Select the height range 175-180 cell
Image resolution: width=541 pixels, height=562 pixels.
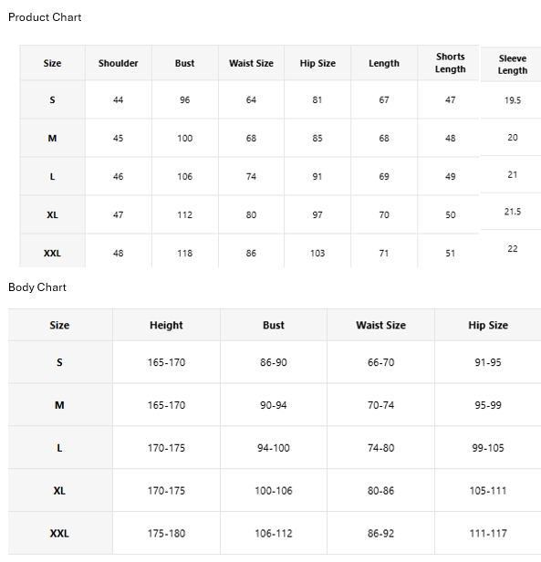pyautogui.click(x=166, y=533)
